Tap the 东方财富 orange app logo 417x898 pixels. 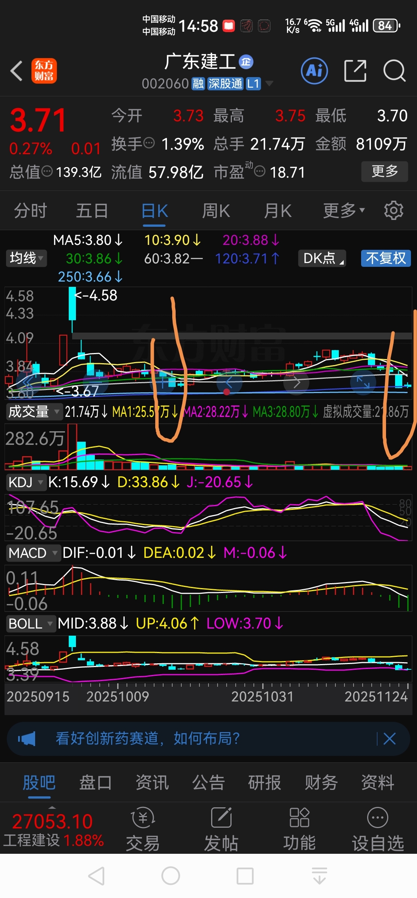[44, 71]
